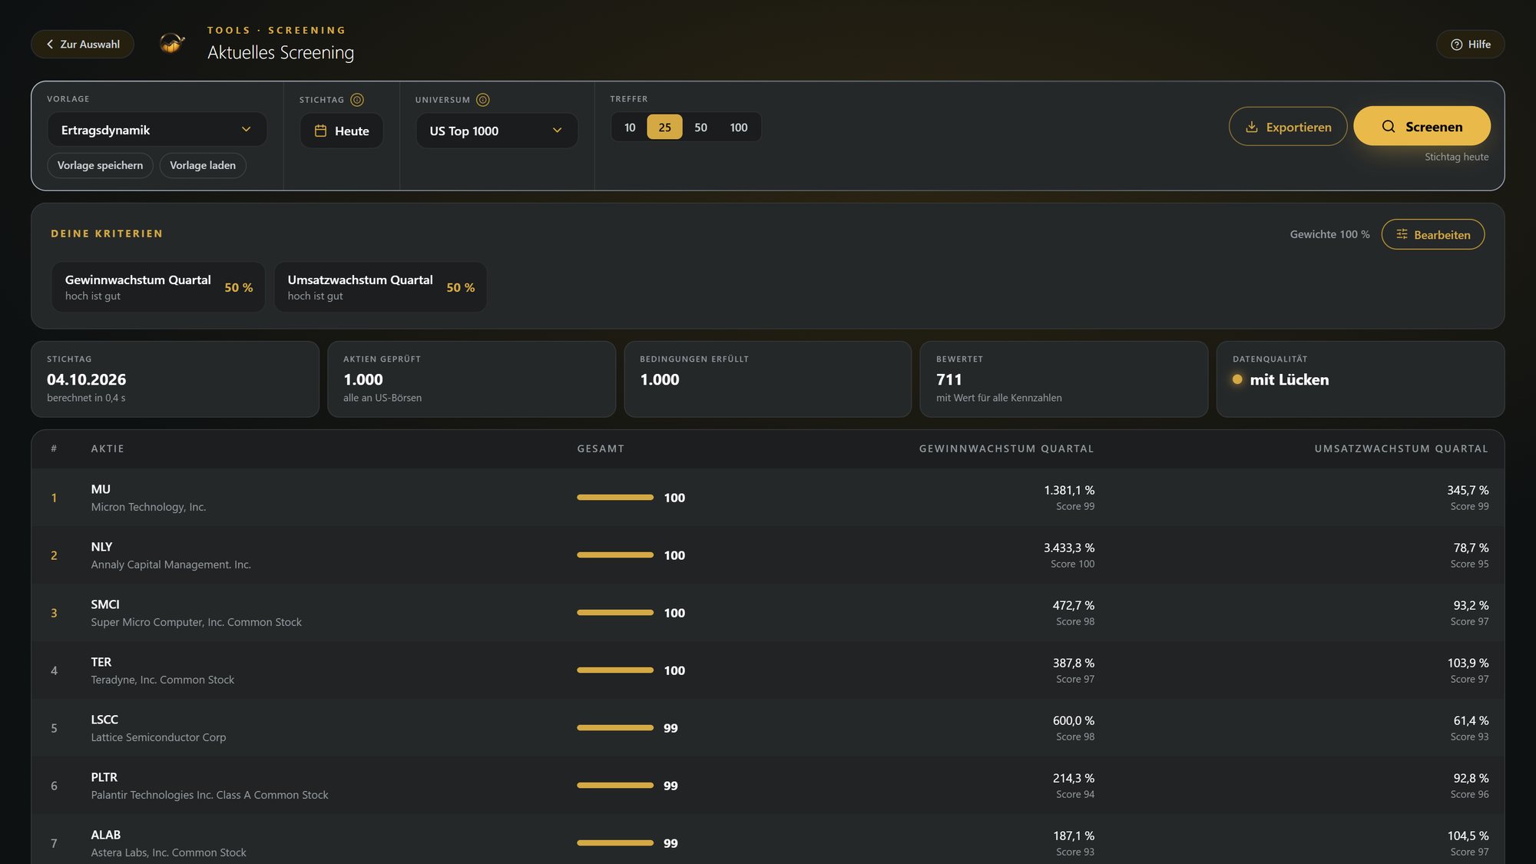Click the Gewichte 100 % label

pyautogui.click(x=1329, y=234)
